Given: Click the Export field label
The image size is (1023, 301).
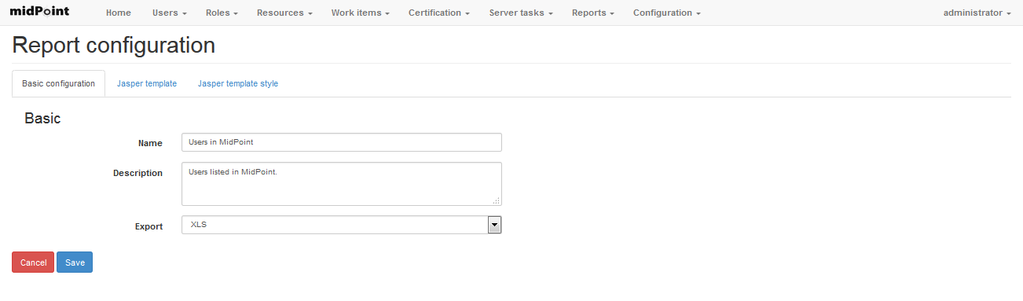Looking at the screenshot, I should click(x=148, y=226).
